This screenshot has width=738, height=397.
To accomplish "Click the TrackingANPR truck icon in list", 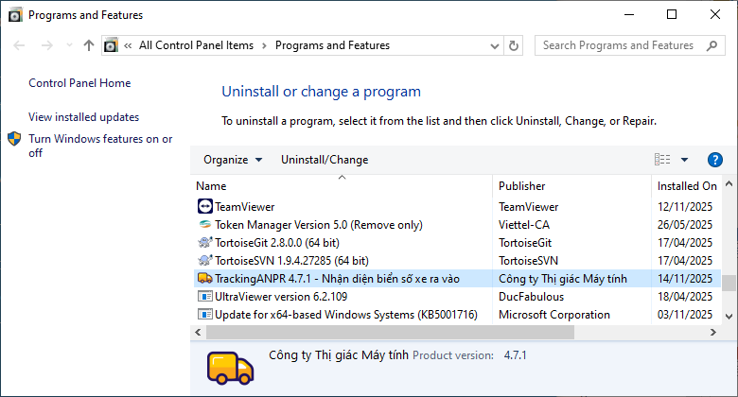I will (x=205, y=279).
